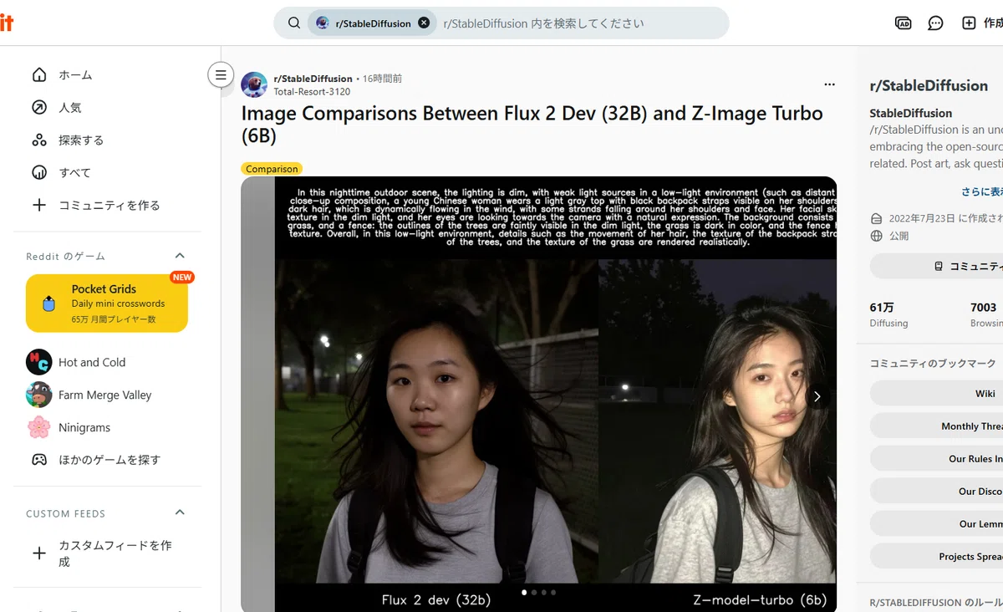This screenshot has height=612, width=1003.
Task: Click the r/StableDiffusion community avatar on post
Action: point(254,84)
